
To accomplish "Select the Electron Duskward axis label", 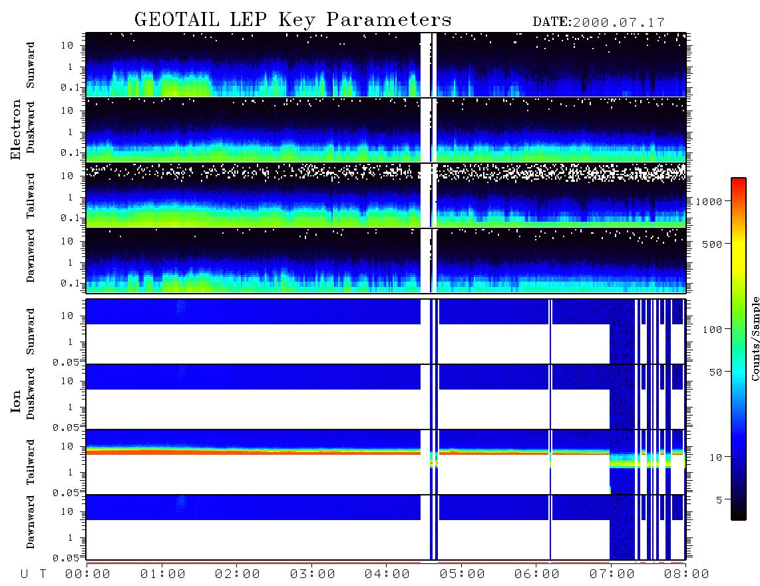I will pyautogui.click(x=31, y=128).
